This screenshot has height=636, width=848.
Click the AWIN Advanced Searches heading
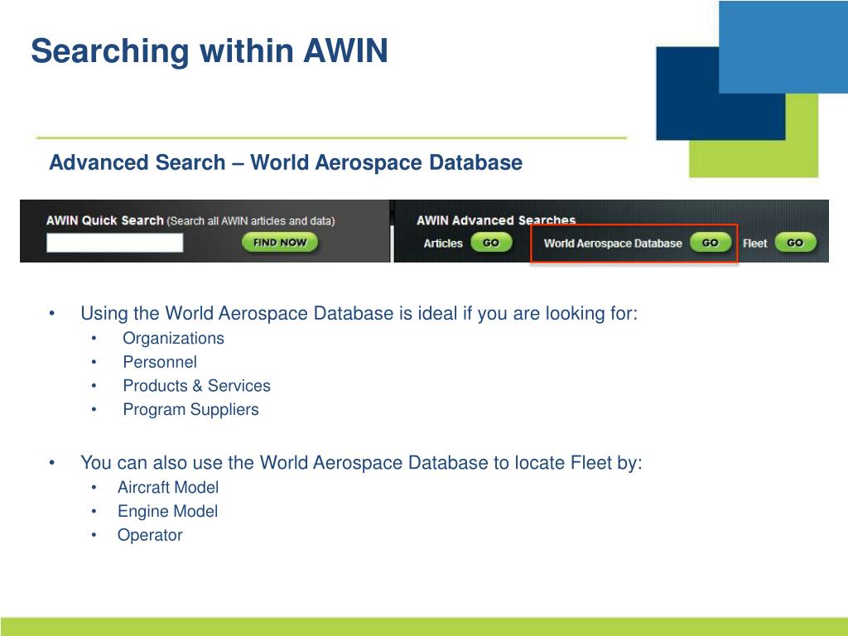(x=496, y=220)
